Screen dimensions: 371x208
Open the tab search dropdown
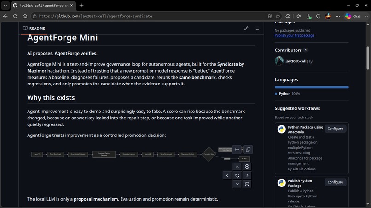click(5, 6)
